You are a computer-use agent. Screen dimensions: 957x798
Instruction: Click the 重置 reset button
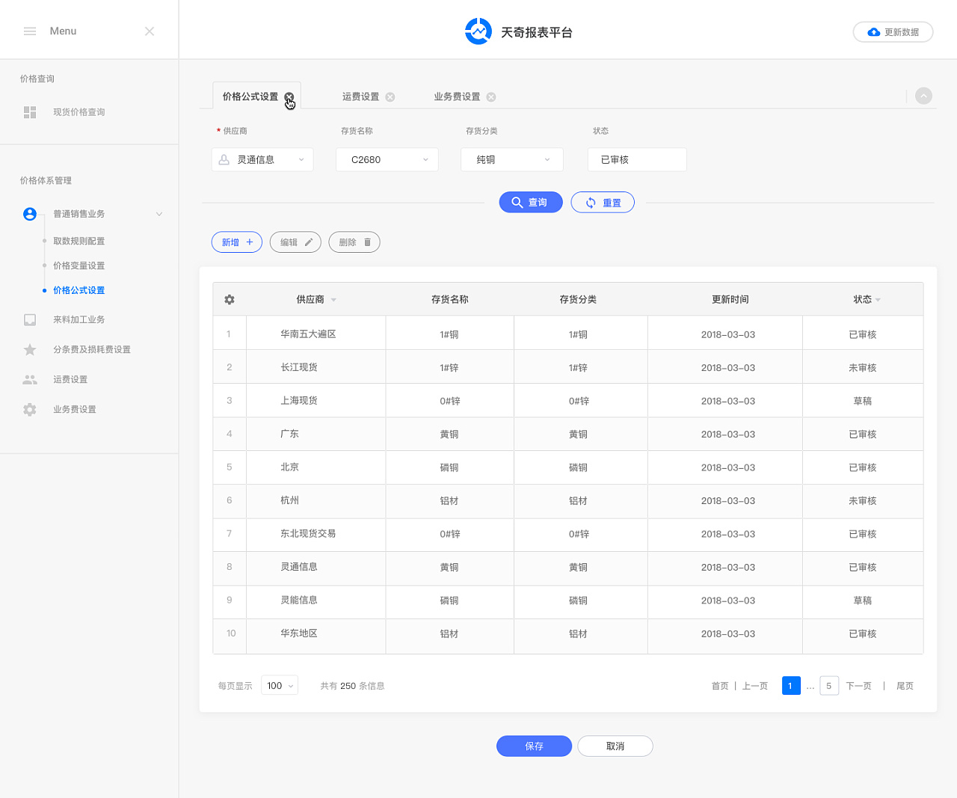coord(603,203)
